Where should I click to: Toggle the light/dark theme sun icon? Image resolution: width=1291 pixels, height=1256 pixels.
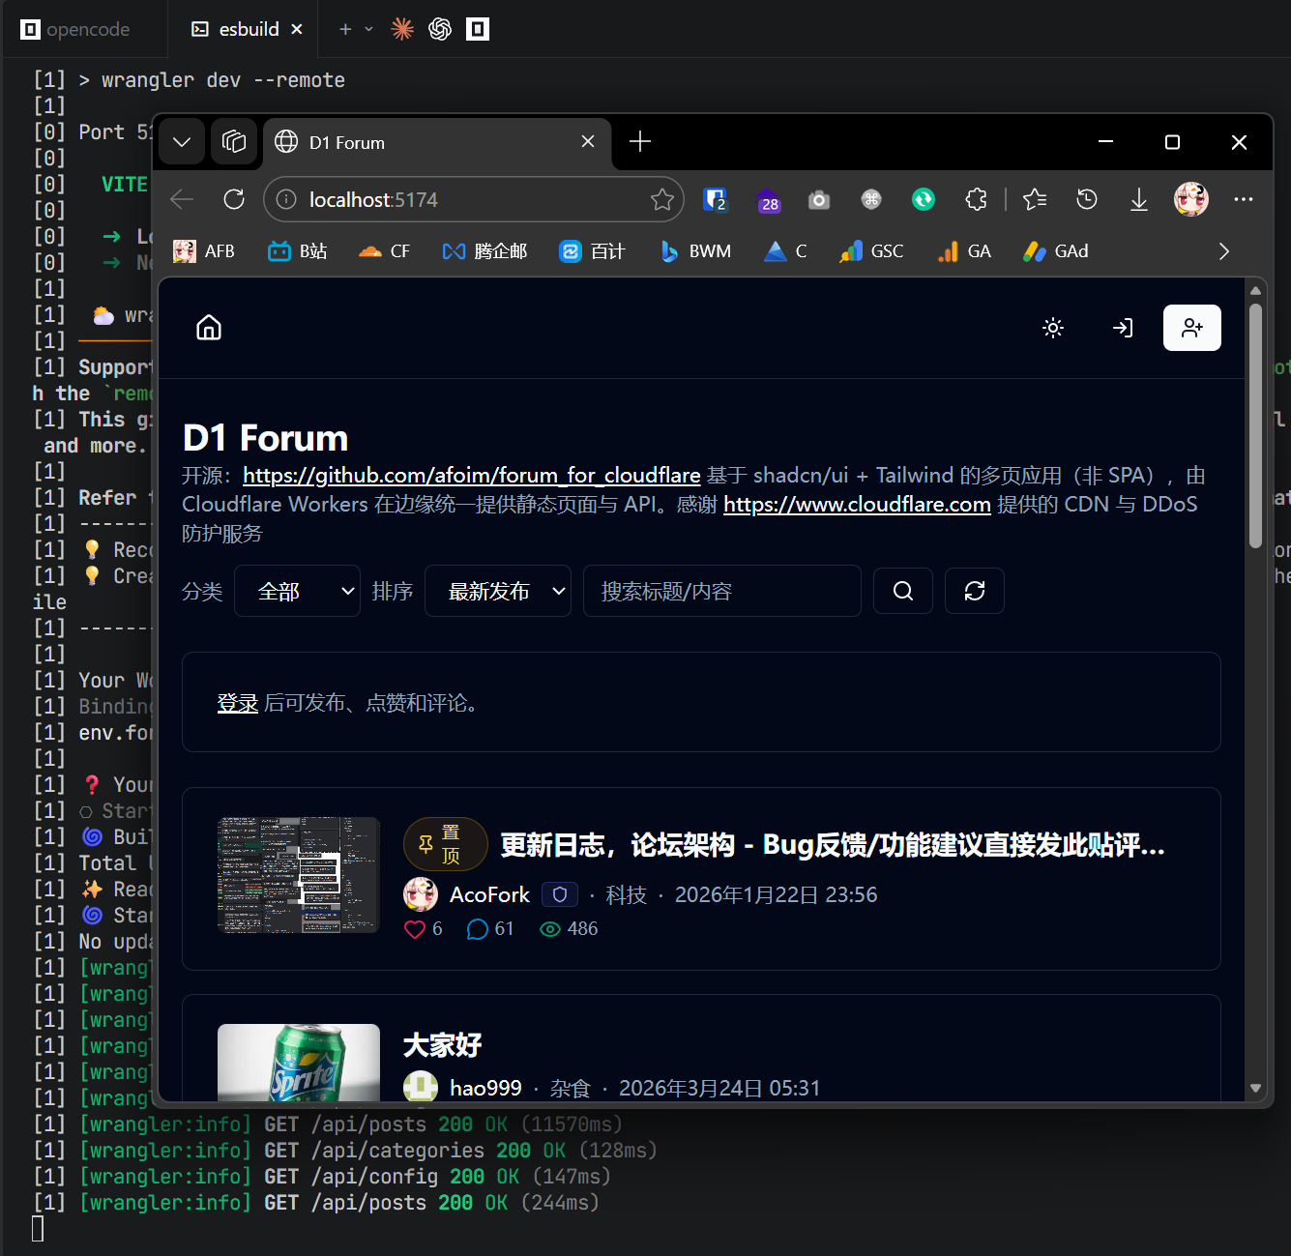coord(1053,328)
